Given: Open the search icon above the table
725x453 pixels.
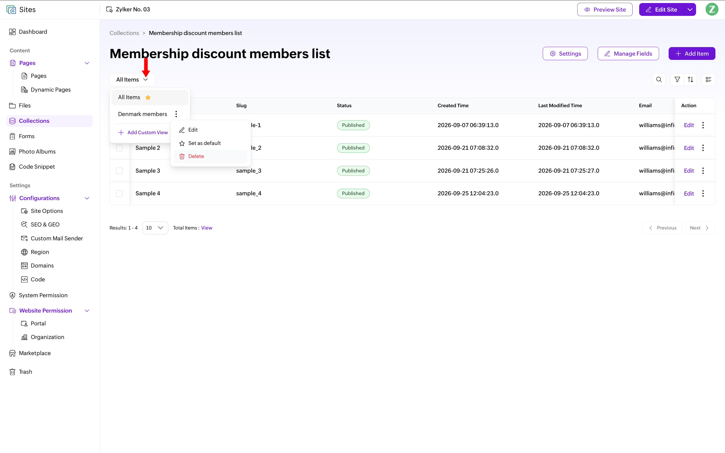Looking at the screenshot, I should [659, 79].
